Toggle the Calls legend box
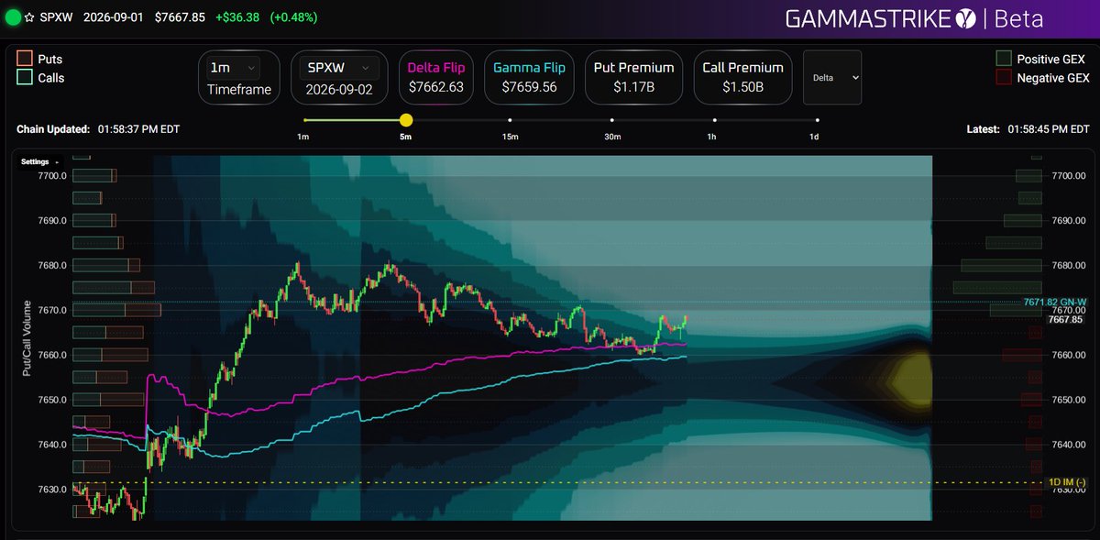 coord(24,78)
